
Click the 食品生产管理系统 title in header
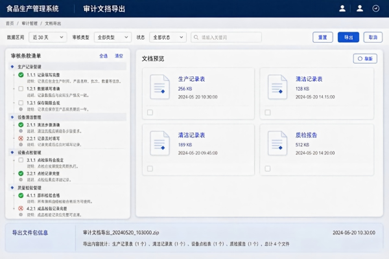(x=32, y=8)
